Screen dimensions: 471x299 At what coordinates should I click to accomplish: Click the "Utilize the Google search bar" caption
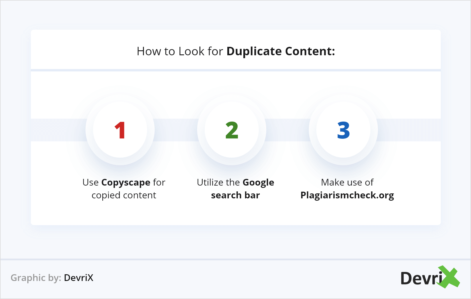coord(235,188)
